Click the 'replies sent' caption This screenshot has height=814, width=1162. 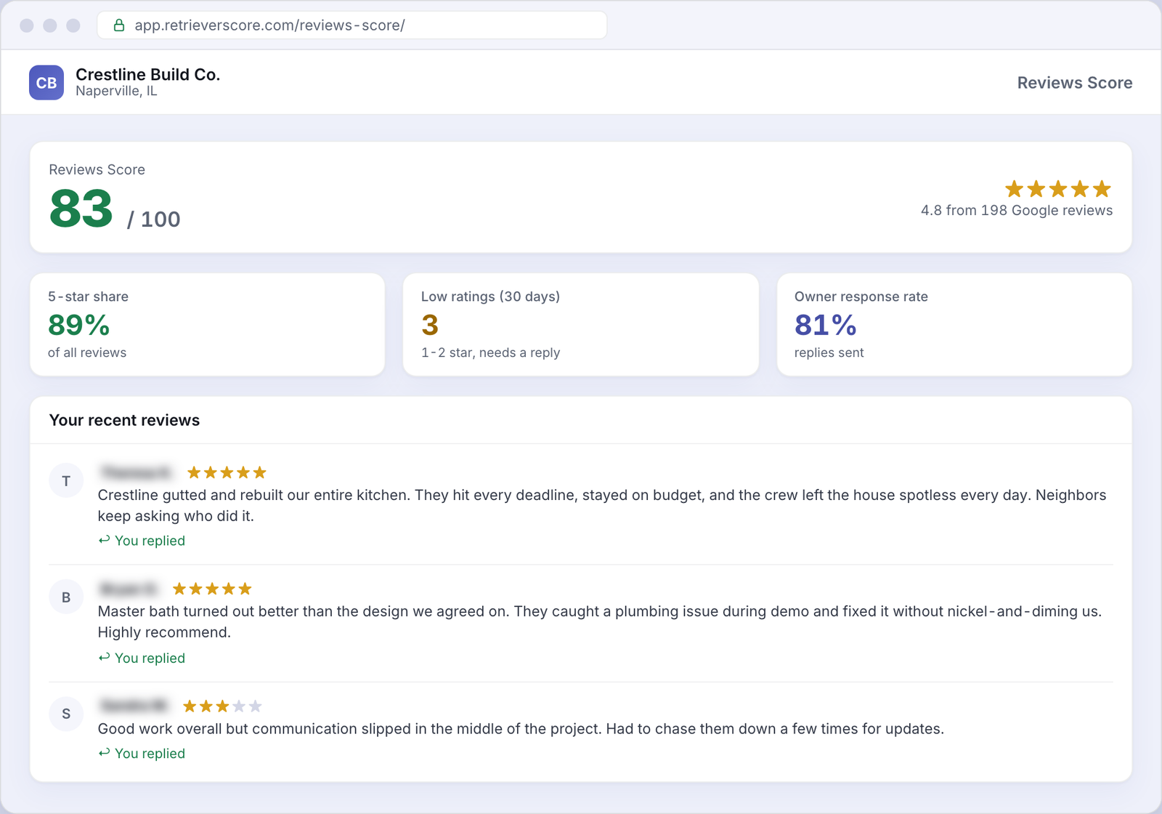(829, 353)
